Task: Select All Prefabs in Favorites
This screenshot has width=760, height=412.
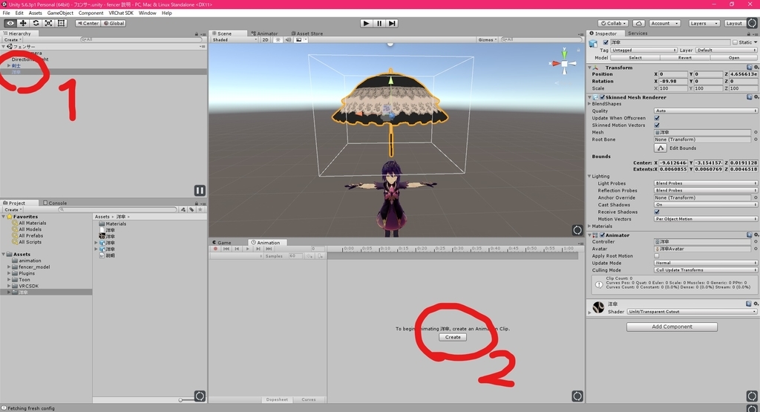Action: pos(30,235)
